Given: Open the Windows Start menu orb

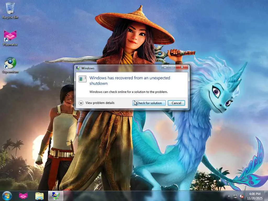Looking at the screenshot, I should pyautogui.click(x=7, y=196).
